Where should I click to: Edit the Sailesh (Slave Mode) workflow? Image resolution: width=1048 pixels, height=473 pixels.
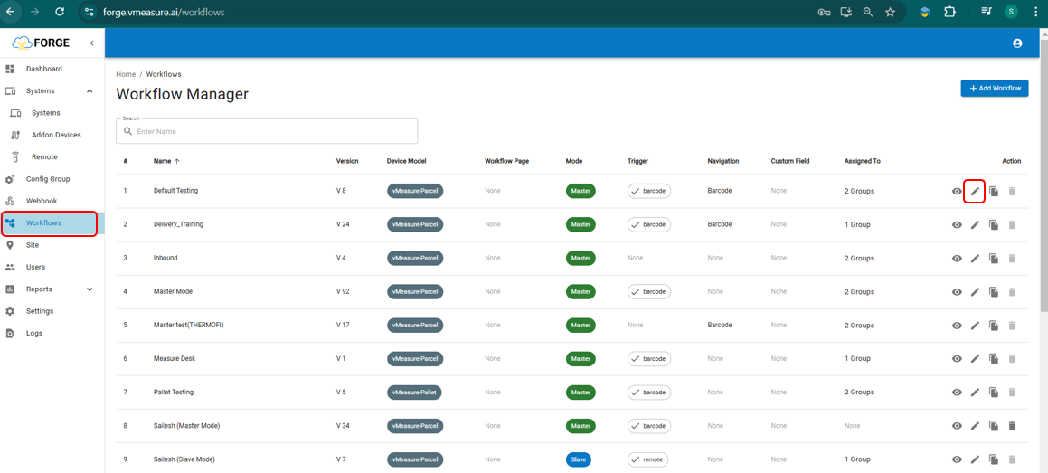point(975,459)
